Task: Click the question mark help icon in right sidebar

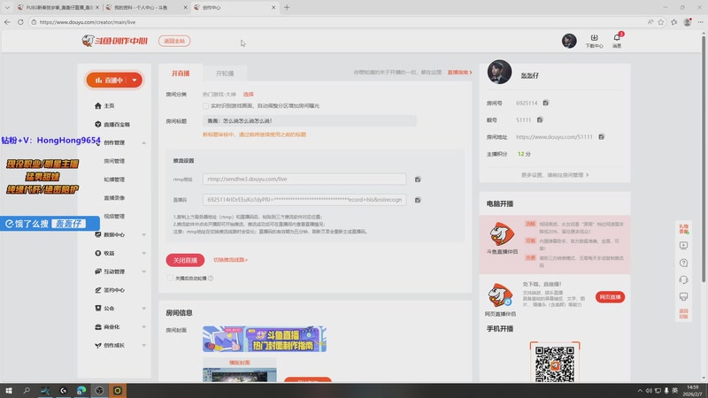Action: (683, 263)
